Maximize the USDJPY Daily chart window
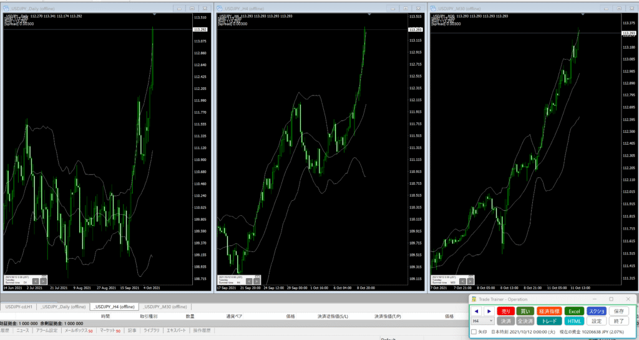The height and width of the screenshot is (340, 639). [x=192, y=9]
